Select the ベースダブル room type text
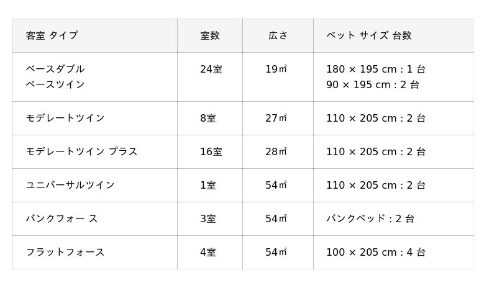 [55, 69]
